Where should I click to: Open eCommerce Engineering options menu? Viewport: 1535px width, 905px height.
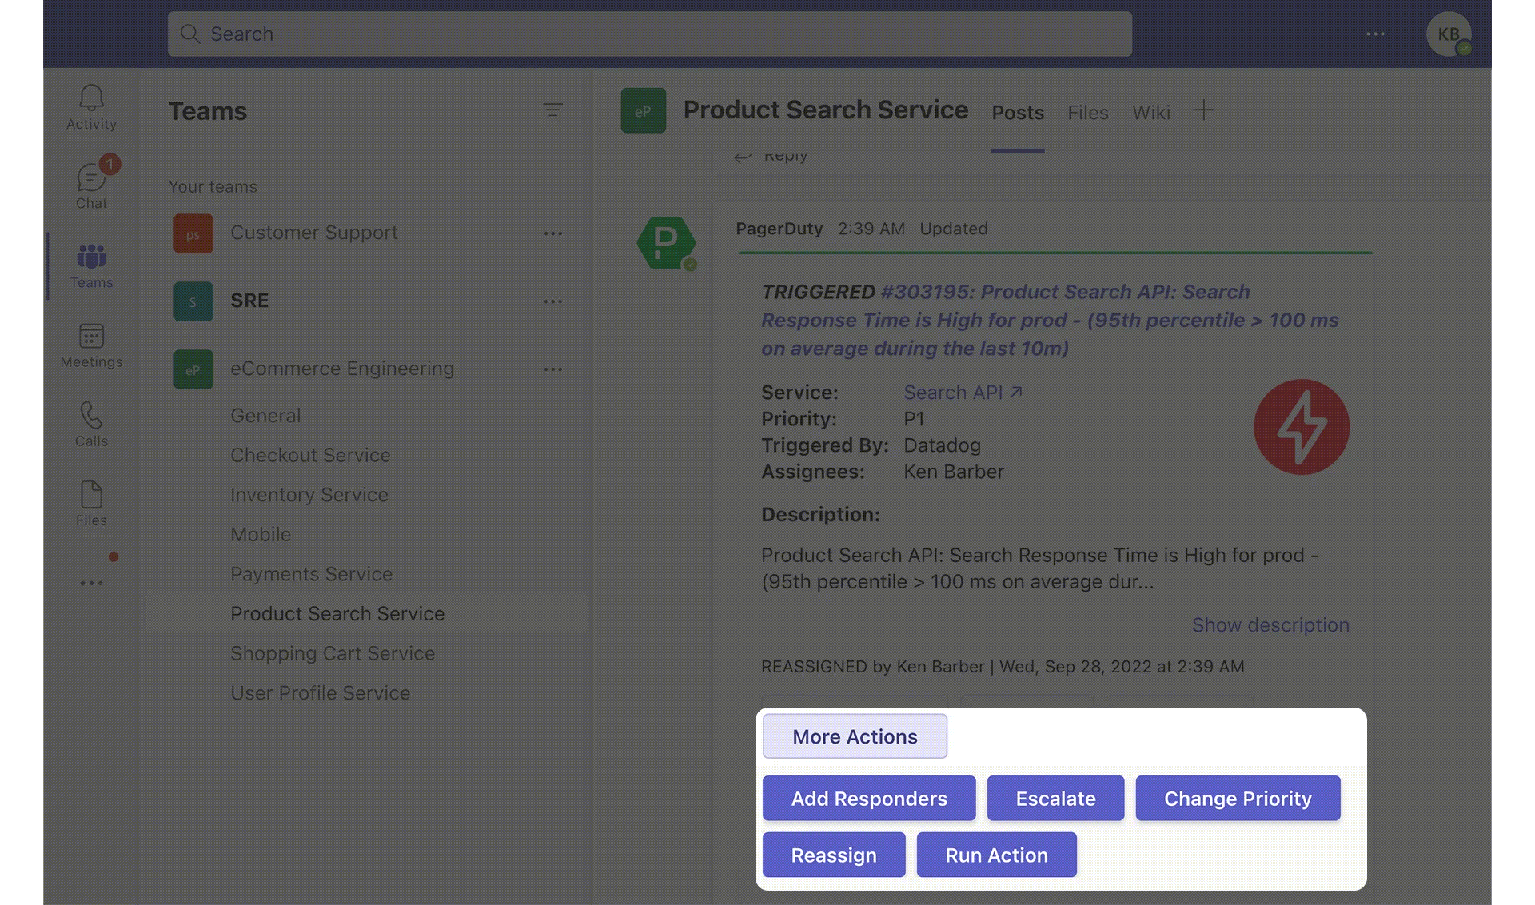point(553,369)
